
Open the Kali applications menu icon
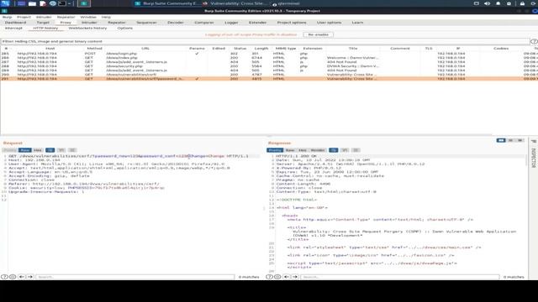pos(5,3)
